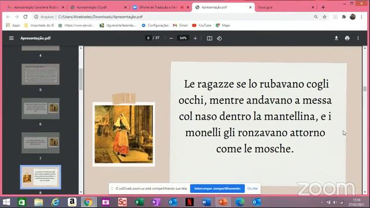Click the address bar file path
Image resolution: width=370 pixels, height=208 pixels.
(x=100, y=17)
